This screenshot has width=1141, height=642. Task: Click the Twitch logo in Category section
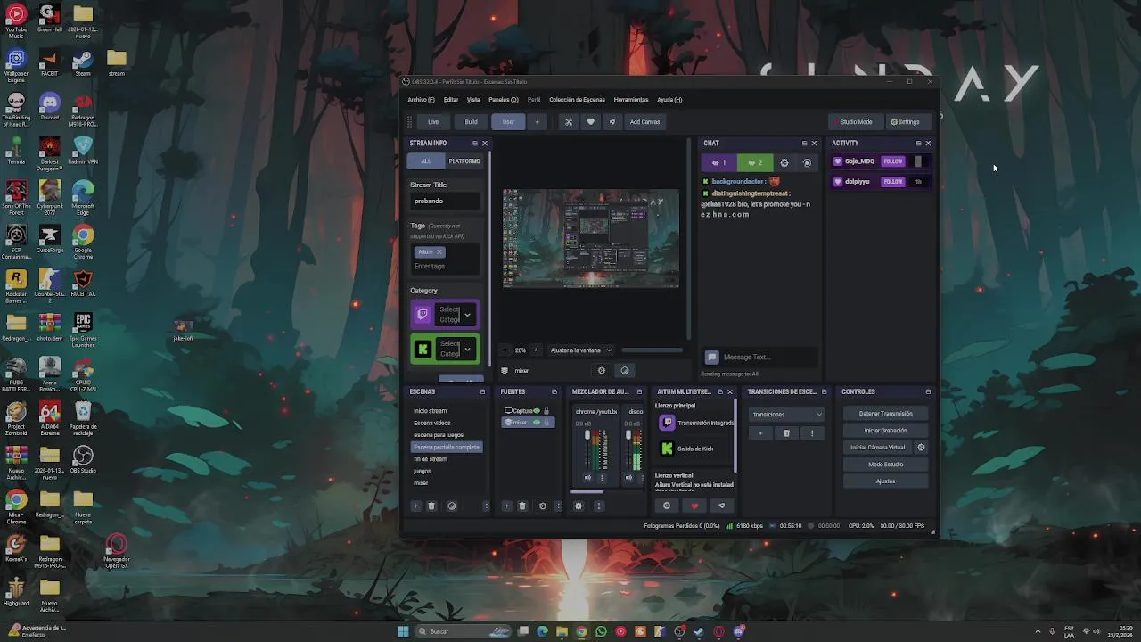pos(423,314)
